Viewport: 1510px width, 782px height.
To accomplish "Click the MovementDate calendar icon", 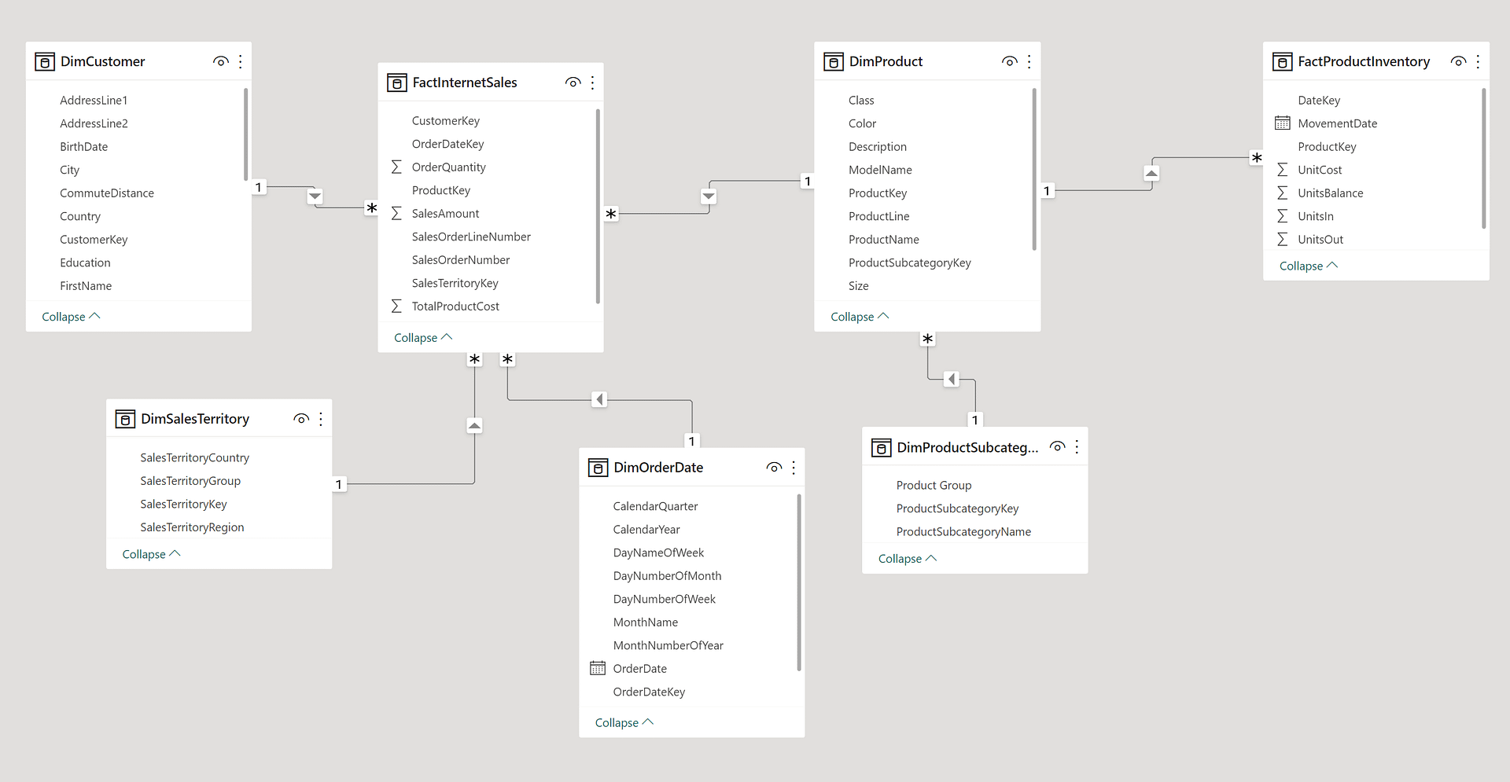I will click(1282, 123).
